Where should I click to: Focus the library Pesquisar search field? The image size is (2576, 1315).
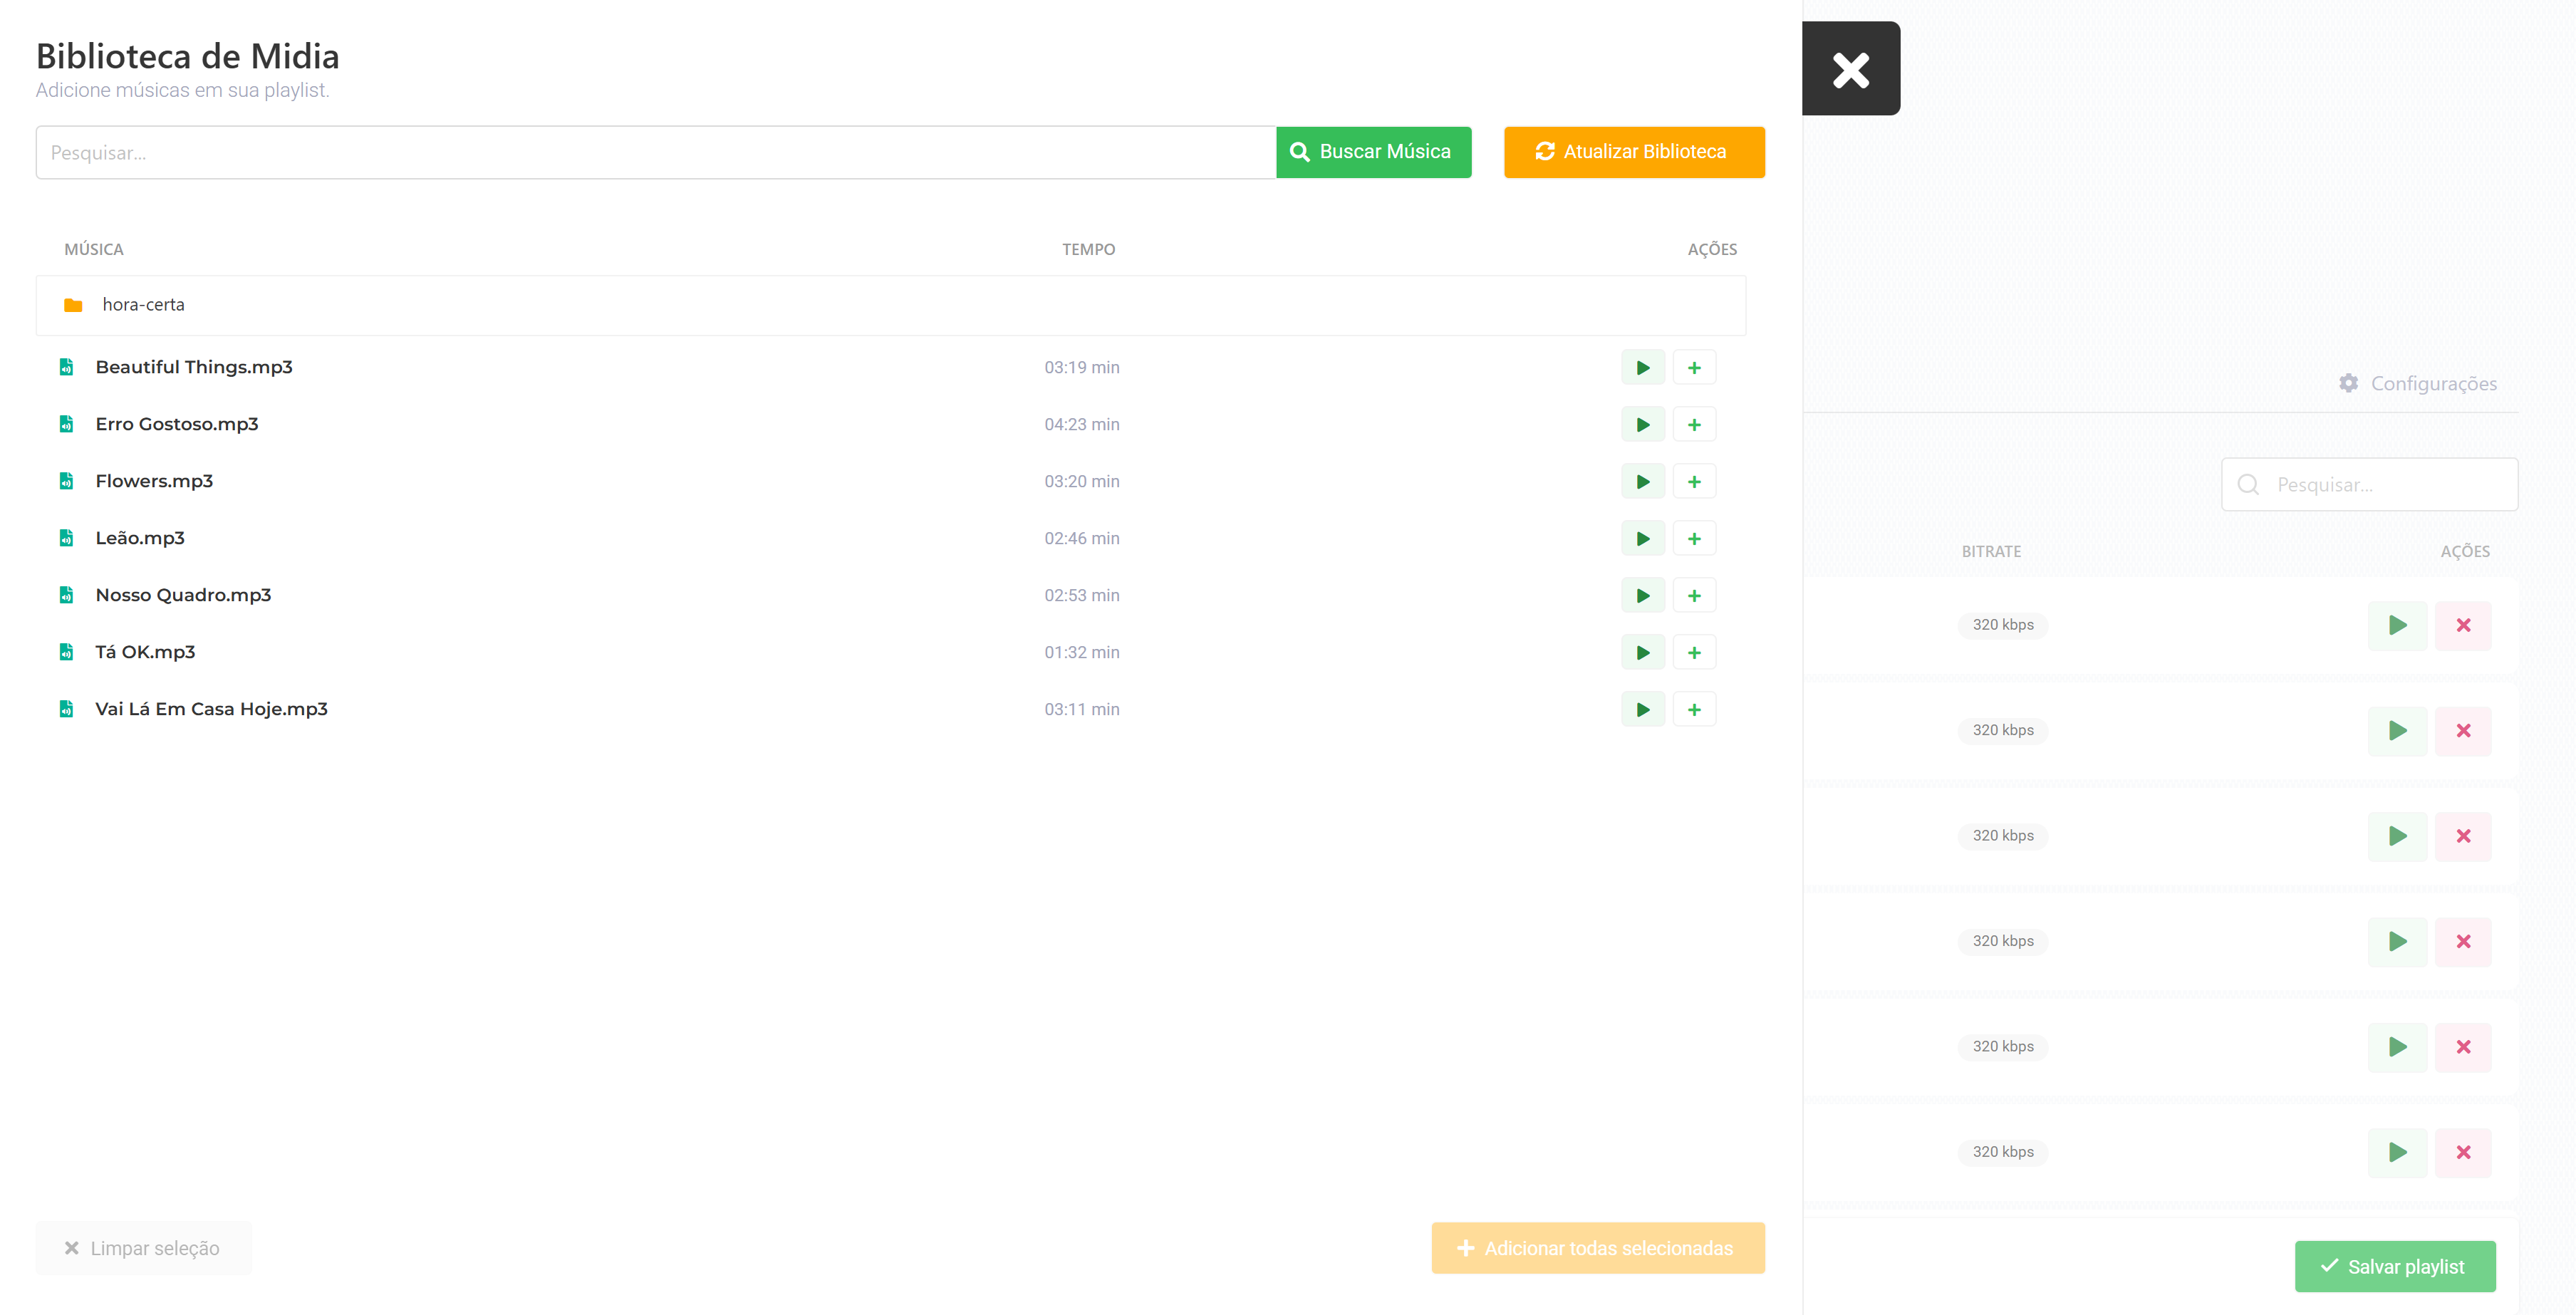655,153
